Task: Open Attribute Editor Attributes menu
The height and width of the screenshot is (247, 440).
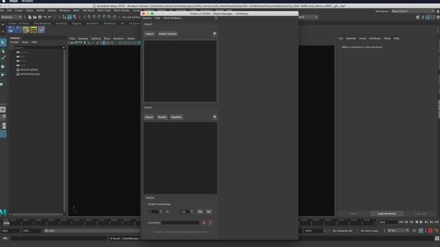Action: point(375,38)
